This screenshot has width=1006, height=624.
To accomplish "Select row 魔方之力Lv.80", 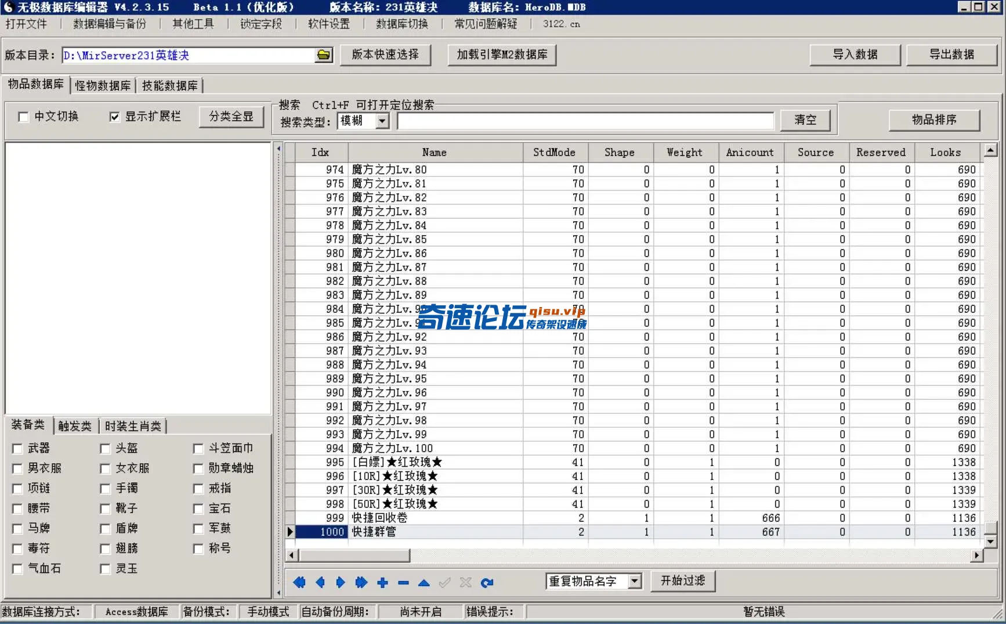I will pyautogui.click(x=632, y=169).
